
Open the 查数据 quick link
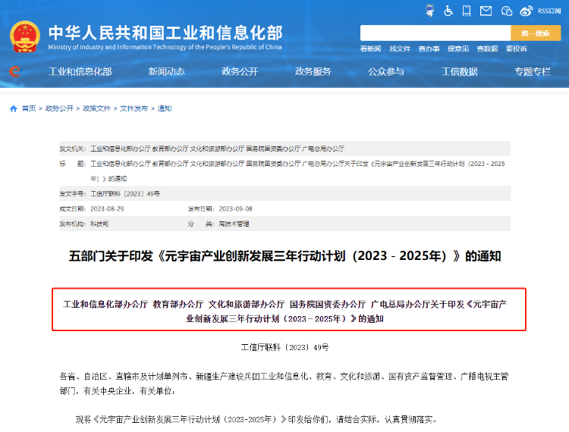487,49
